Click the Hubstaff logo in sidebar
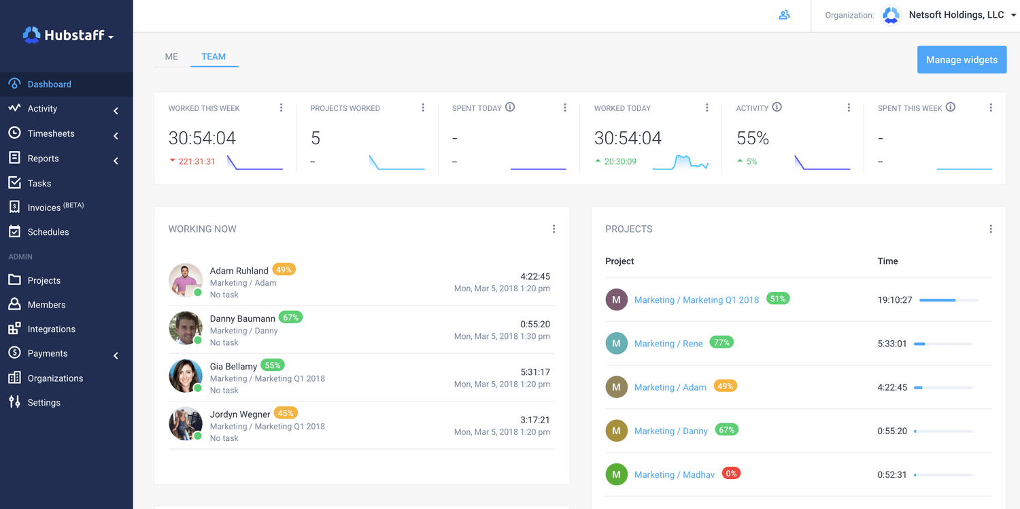Image resolution: width=1020 pixels, height=509 pixels. point(68,35)
